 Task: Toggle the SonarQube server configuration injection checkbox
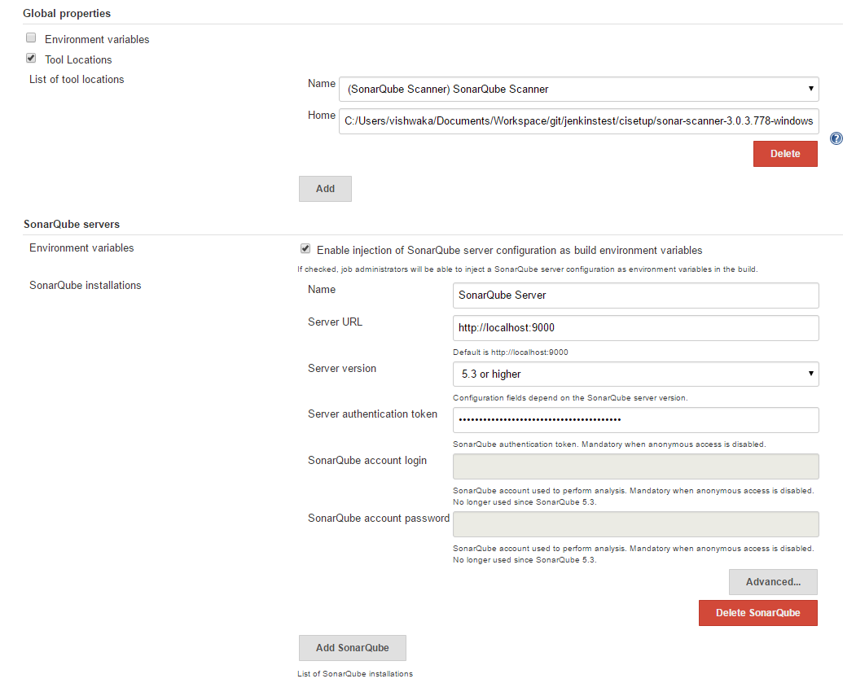click(305, 249)
